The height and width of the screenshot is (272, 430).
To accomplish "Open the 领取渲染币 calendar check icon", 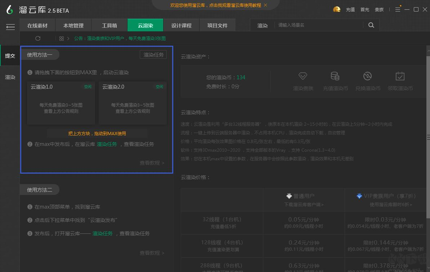I will [400, 76].
